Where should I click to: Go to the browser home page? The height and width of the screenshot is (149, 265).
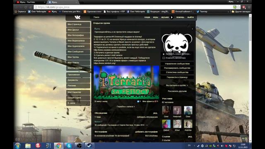click(x=30, y=7)
